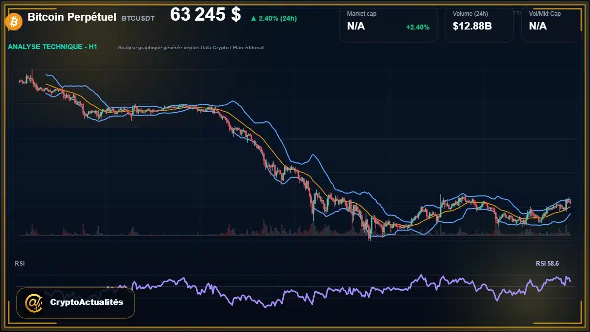Click the 'Market cap' label
Image resolution: width=590 pixels, height=332 pixels.
click(x=361, y=14)
